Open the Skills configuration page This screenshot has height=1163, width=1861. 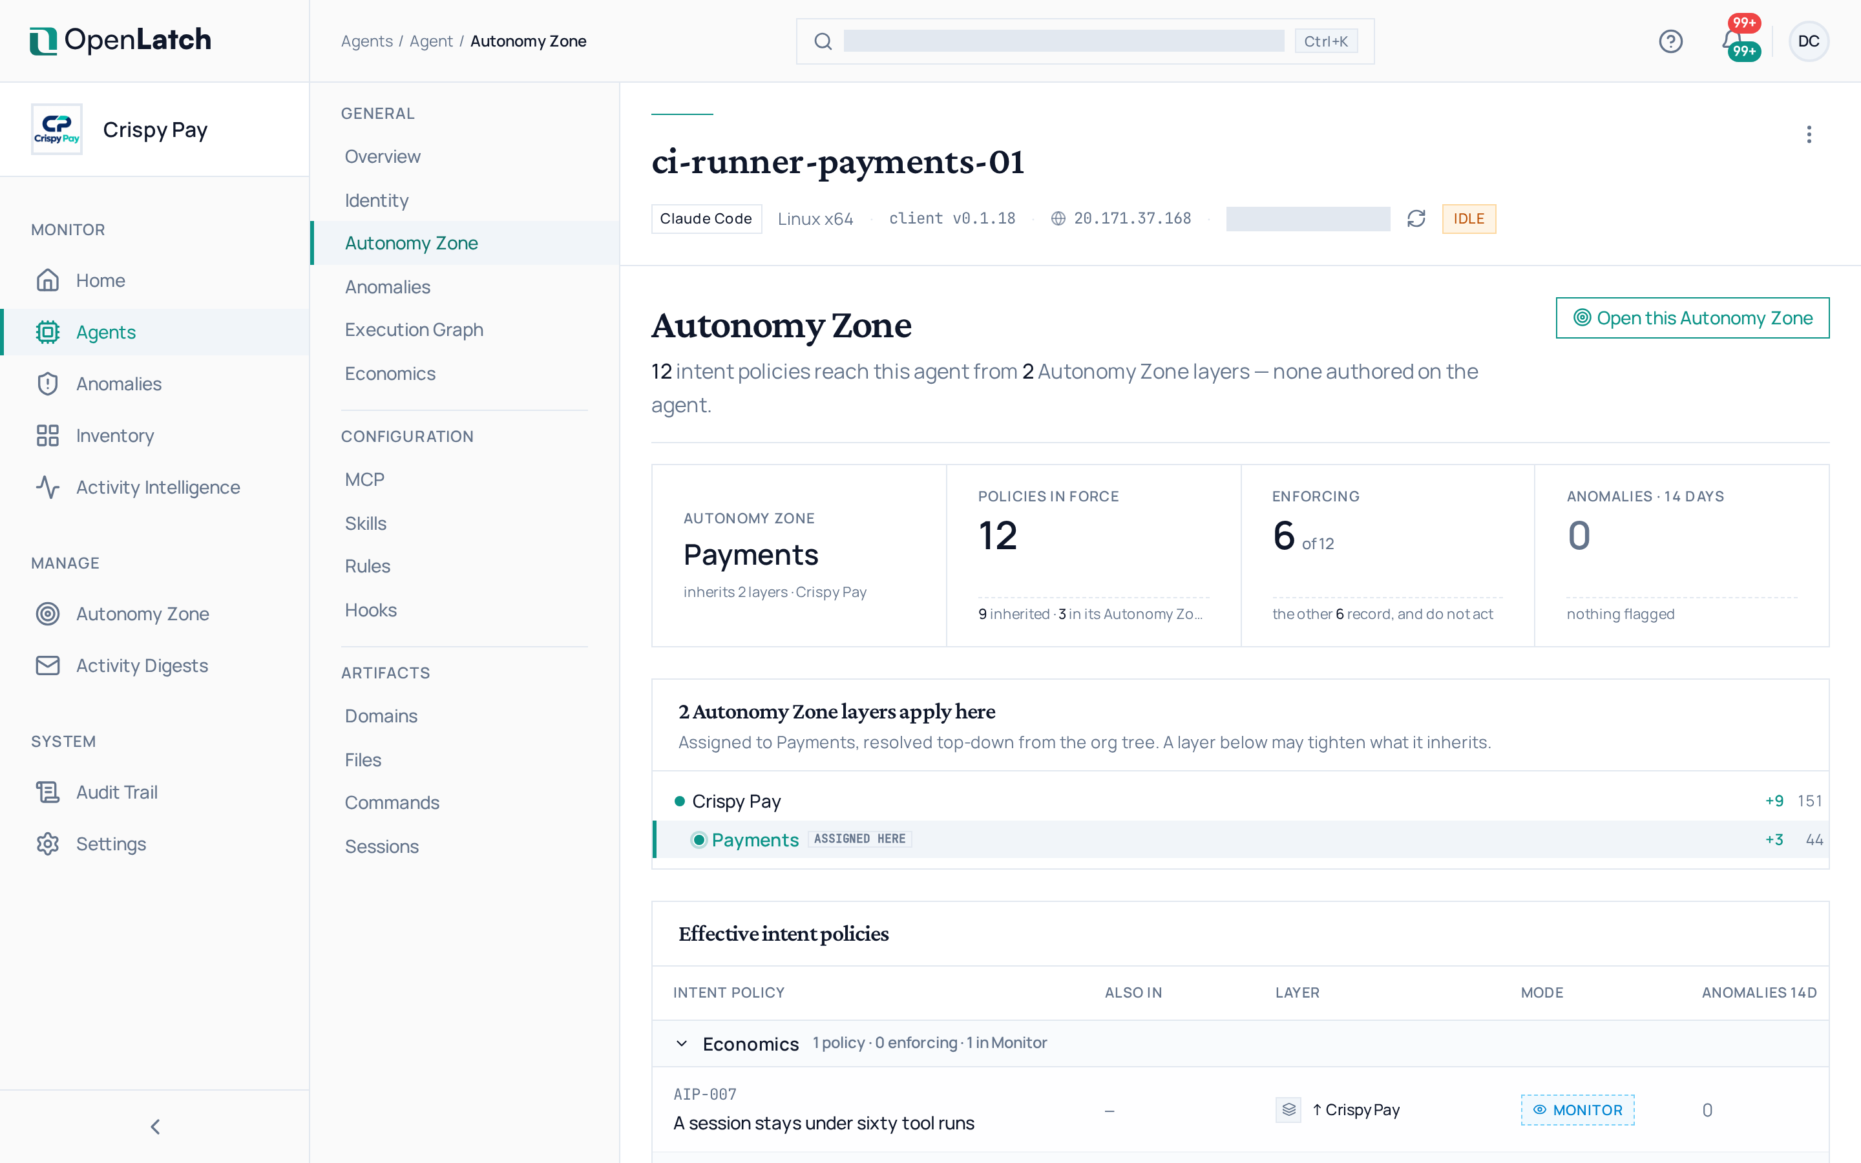[x=465, y=523]
